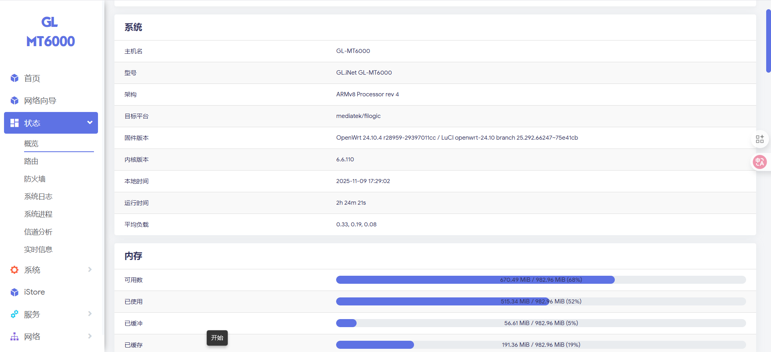The width and height of the screenshot is (771, 352).
Task: Click the 状态 dashboard grid icon
Action: pos(14,123)
